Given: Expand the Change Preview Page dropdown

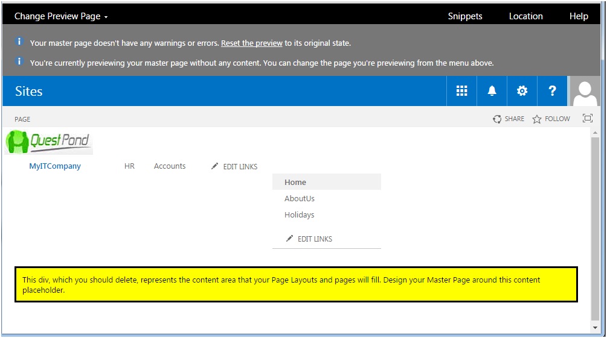Looking at the screenshot, I should click(x=61, y=16).
